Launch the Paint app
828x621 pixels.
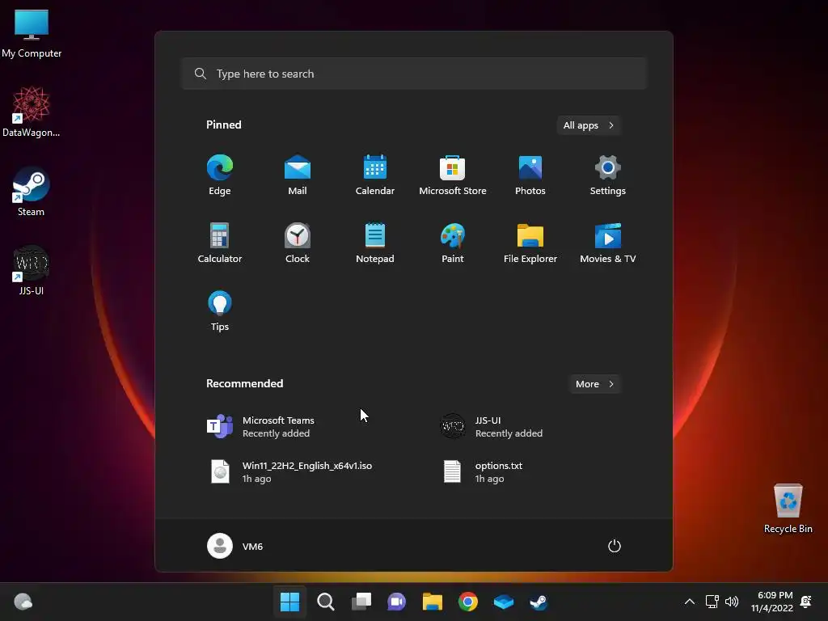pos(453,243)
